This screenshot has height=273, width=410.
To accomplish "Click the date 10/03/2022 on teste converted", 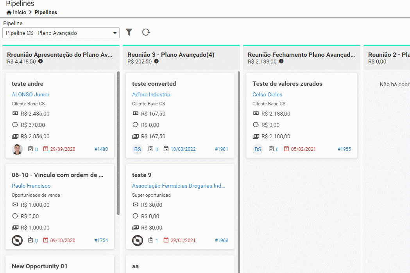I will tap(183, 149).
